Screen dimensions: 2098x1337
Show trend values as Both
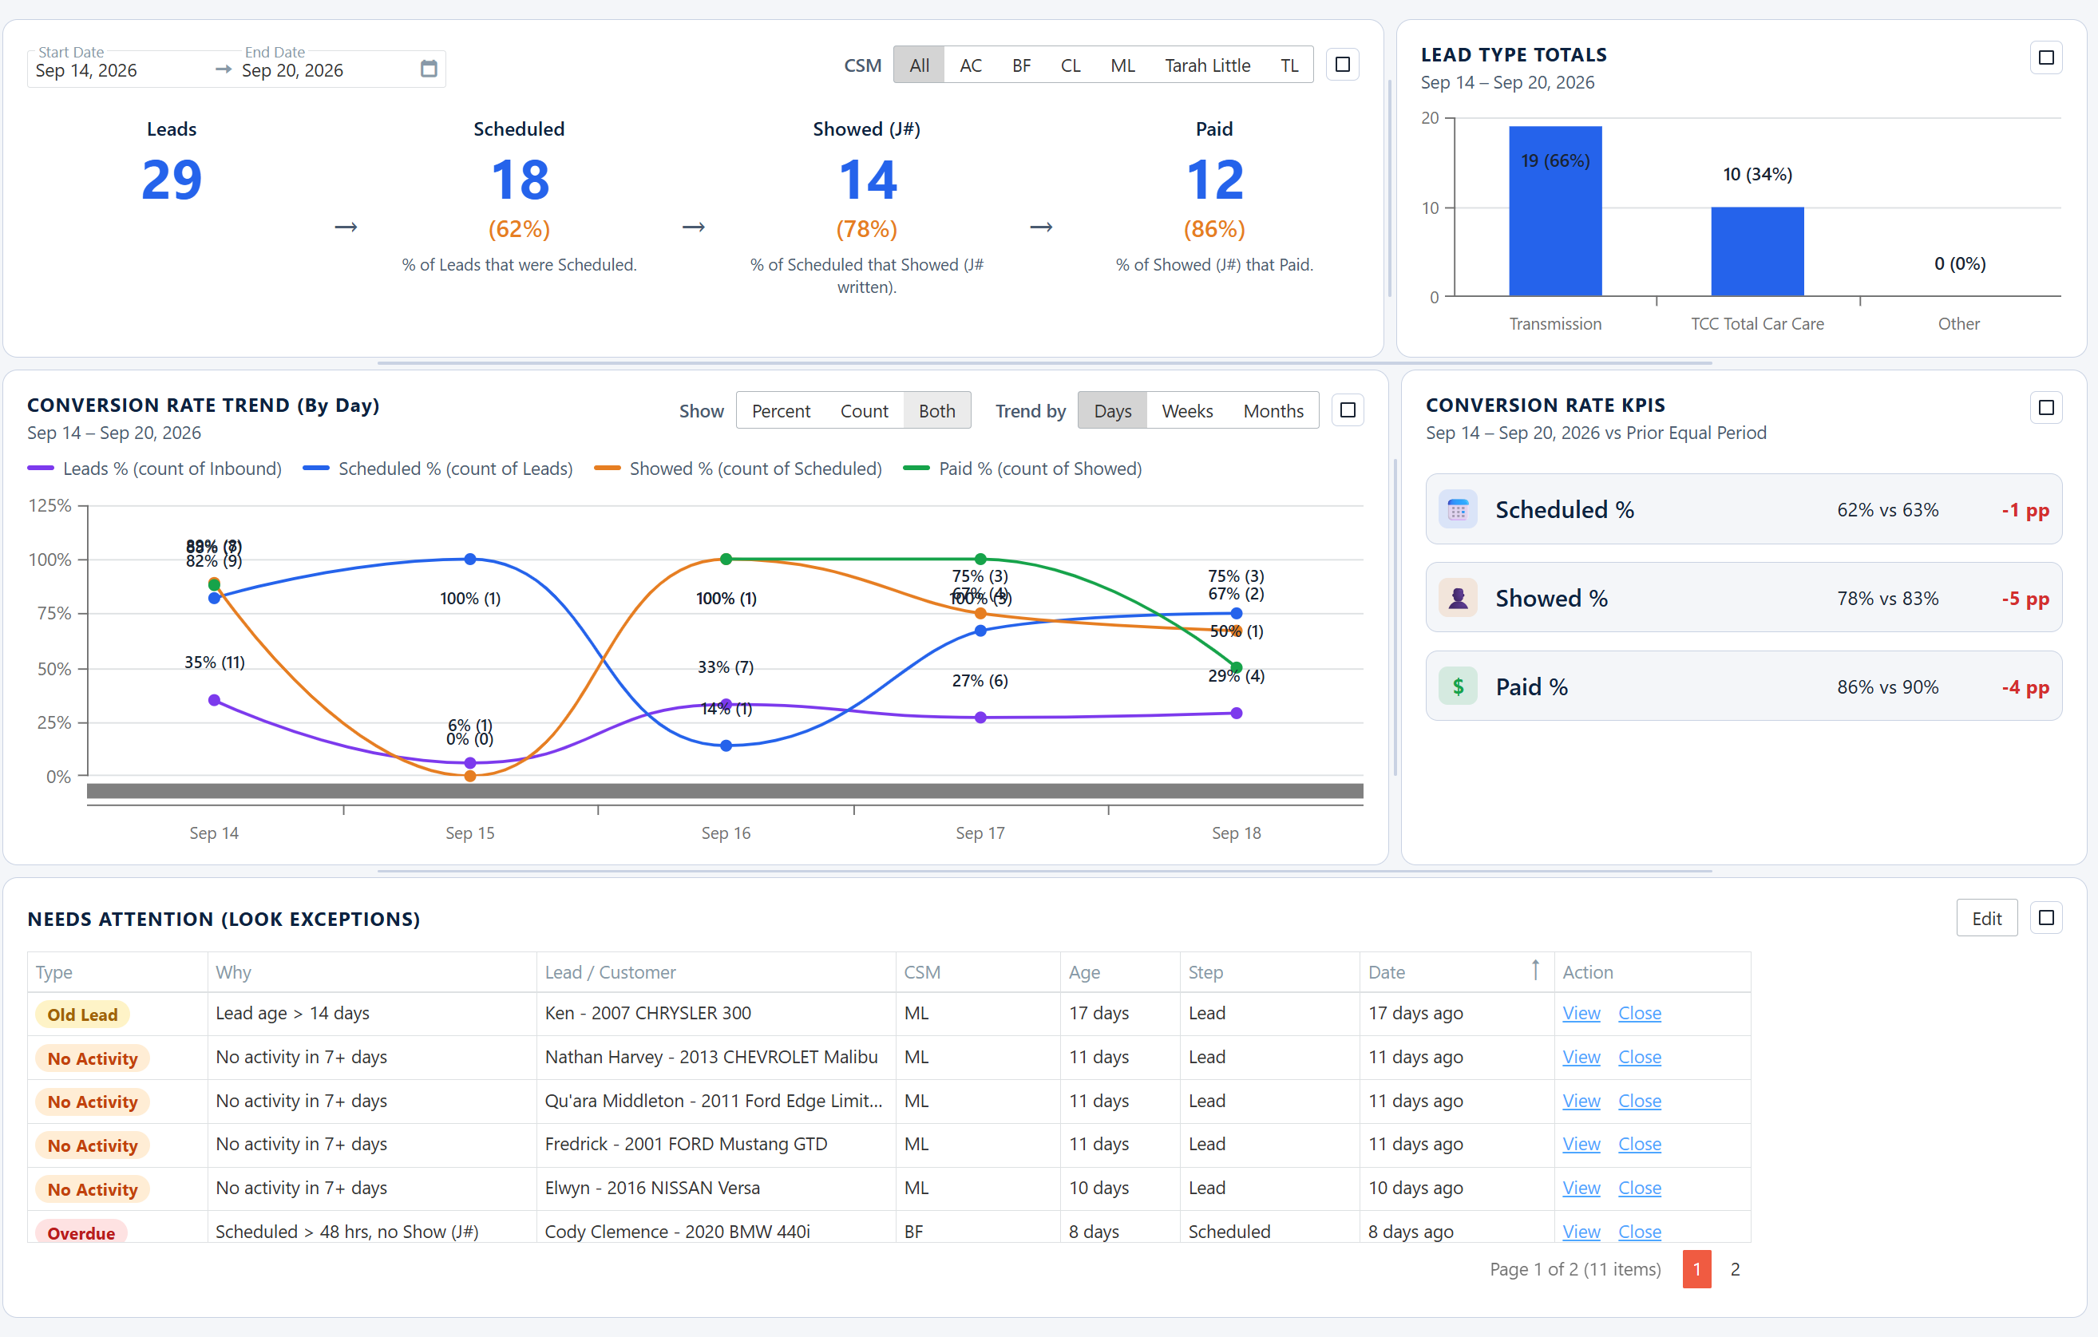click(x=936, y=411)
